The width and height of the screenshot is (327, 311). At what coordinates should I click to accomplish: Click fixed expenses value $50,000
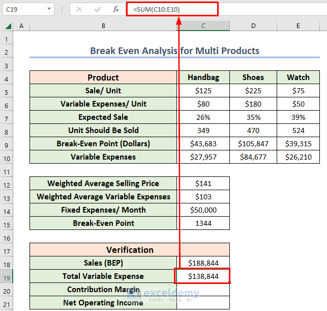pyautogui.click(x=203, y=210)
